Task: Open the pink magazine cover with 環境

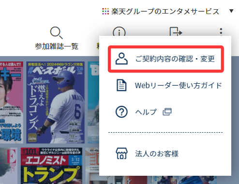Action: coord(12,102)
